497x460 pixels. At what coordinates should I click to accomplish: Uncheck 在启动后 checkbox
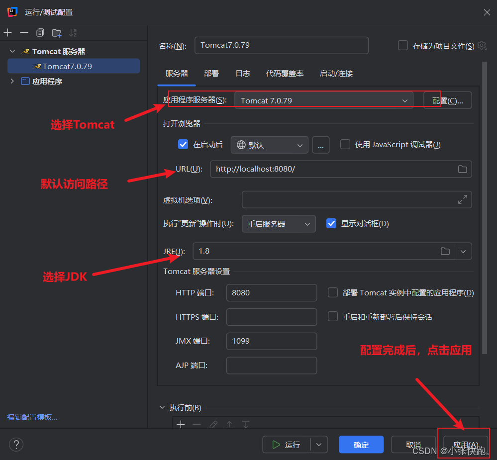click(183, 144)
